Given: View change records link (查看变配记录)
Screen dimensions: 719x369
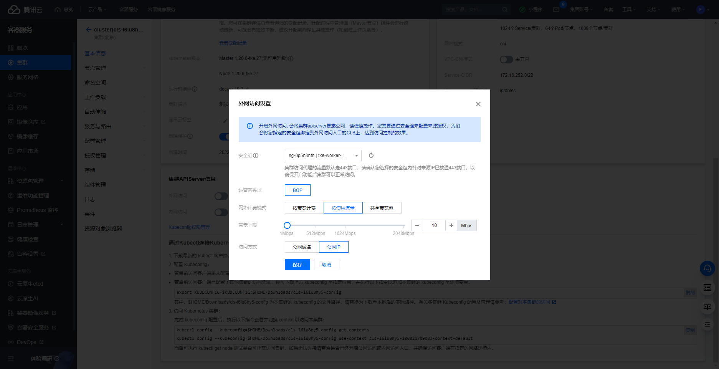Looking at the screenshot, I should click(233, 43).
